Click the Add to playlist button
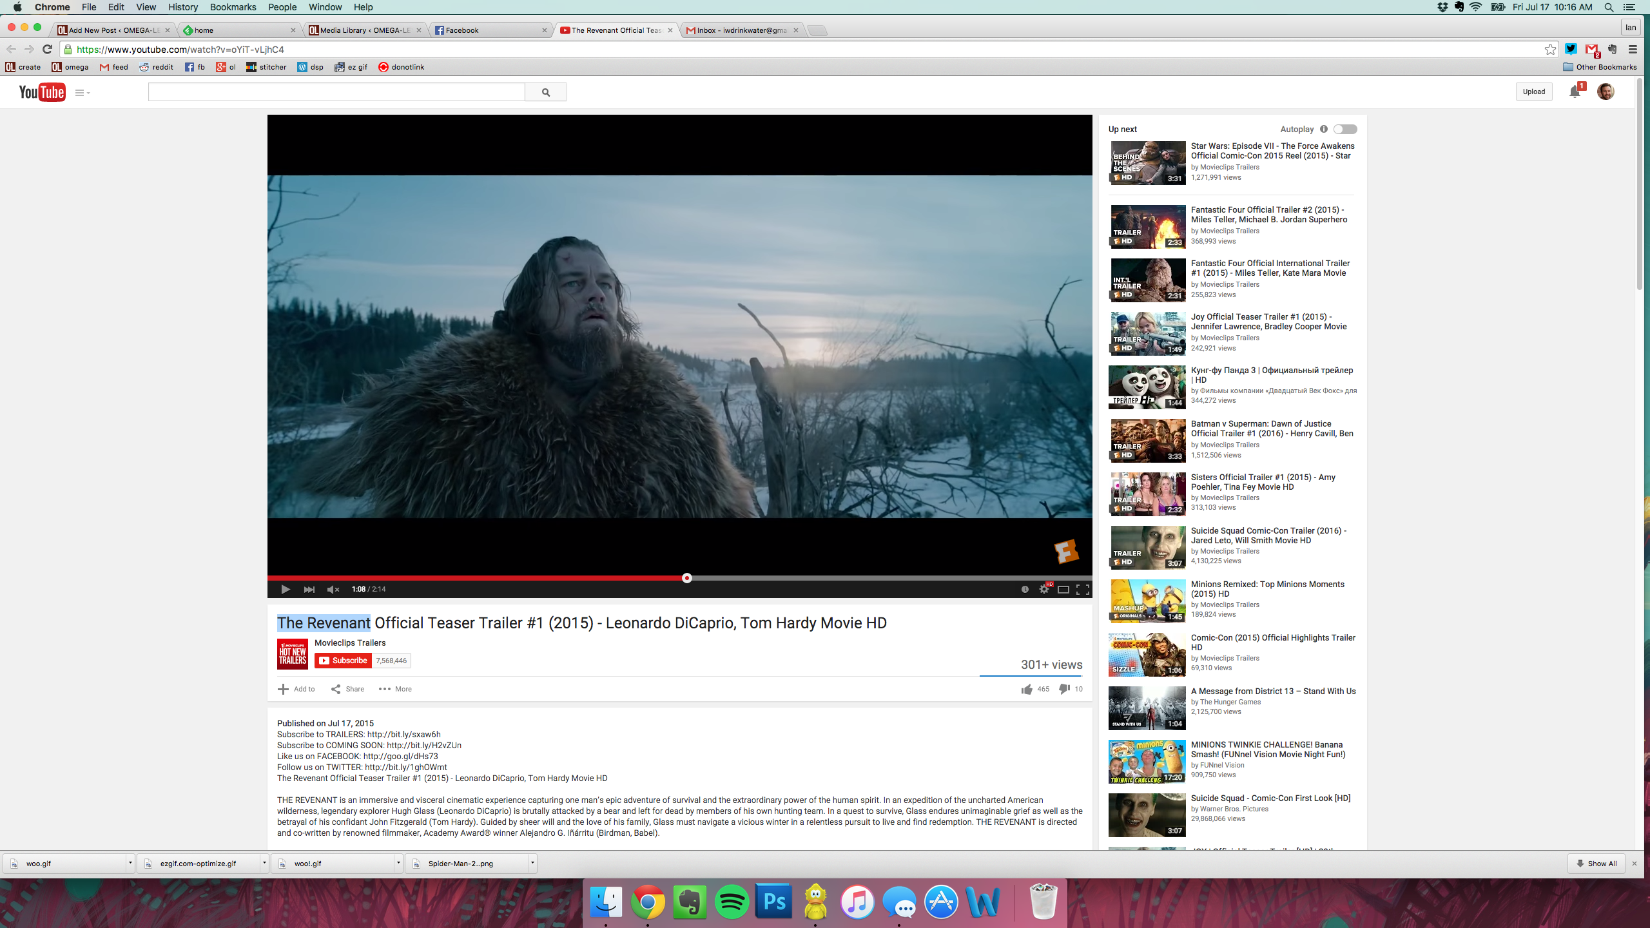Image resolution: width=1650 pixels, height=928 pixels. [x=296, y=689]
